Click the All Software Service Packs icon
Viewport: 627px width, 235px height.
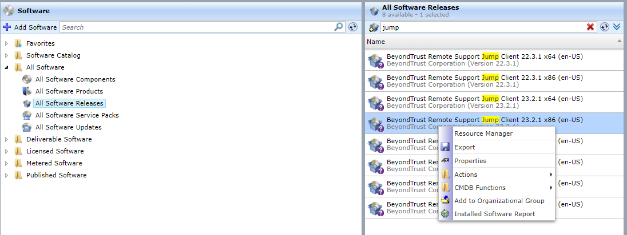(27, 115)
